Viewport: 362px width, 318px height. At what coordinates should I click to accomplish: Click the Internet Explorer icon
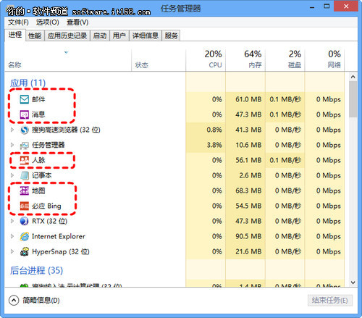[25, 236]
